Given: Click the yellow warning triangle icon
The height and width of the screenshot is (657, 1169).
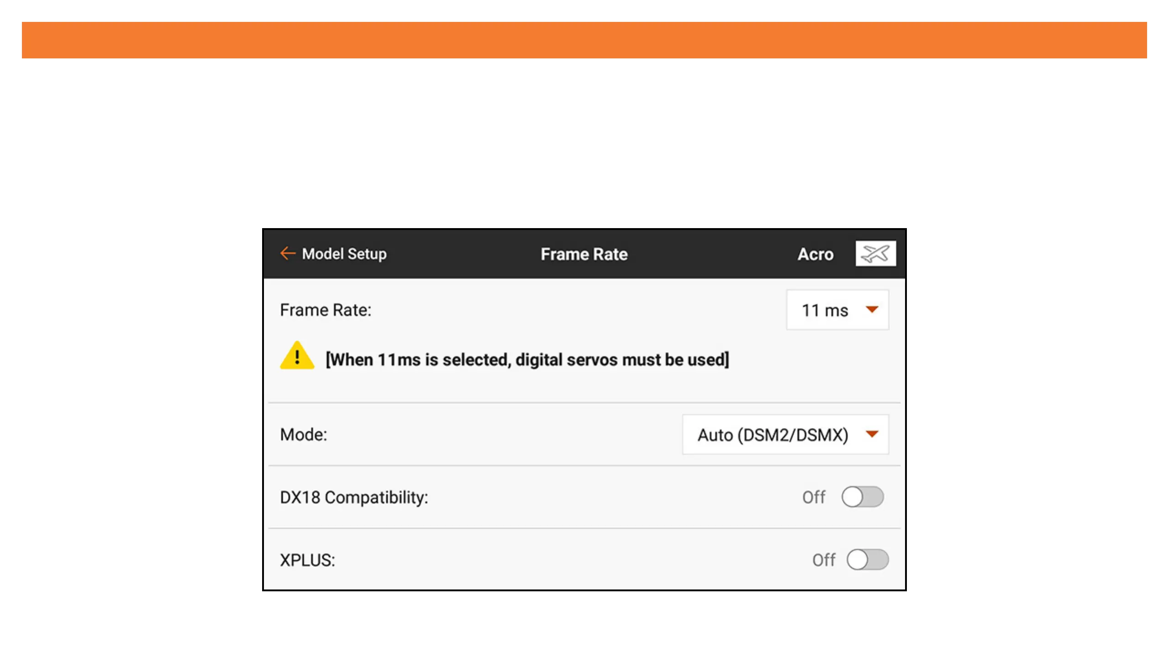Looking at the screenshot, I should [x=297, y=356].
